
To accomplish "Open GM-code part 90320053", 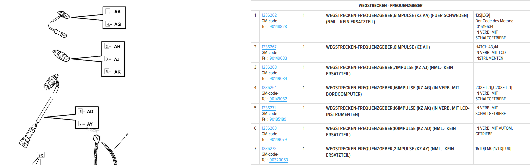I will coord(278,160).
